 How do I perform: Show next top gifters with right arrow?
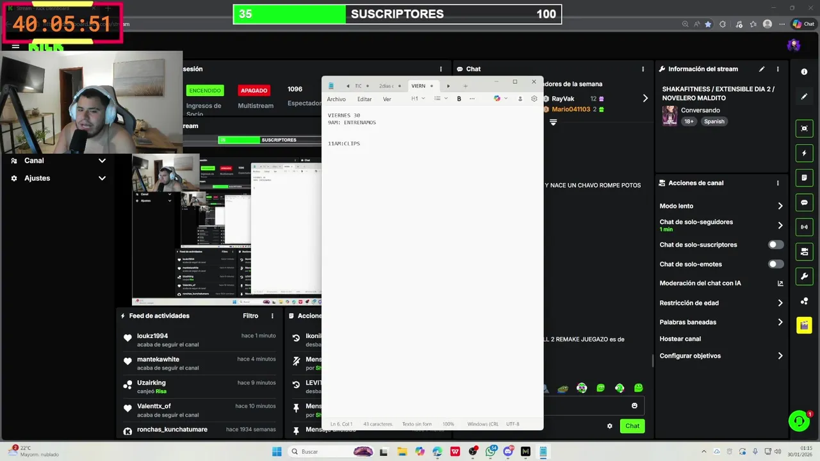645,99
